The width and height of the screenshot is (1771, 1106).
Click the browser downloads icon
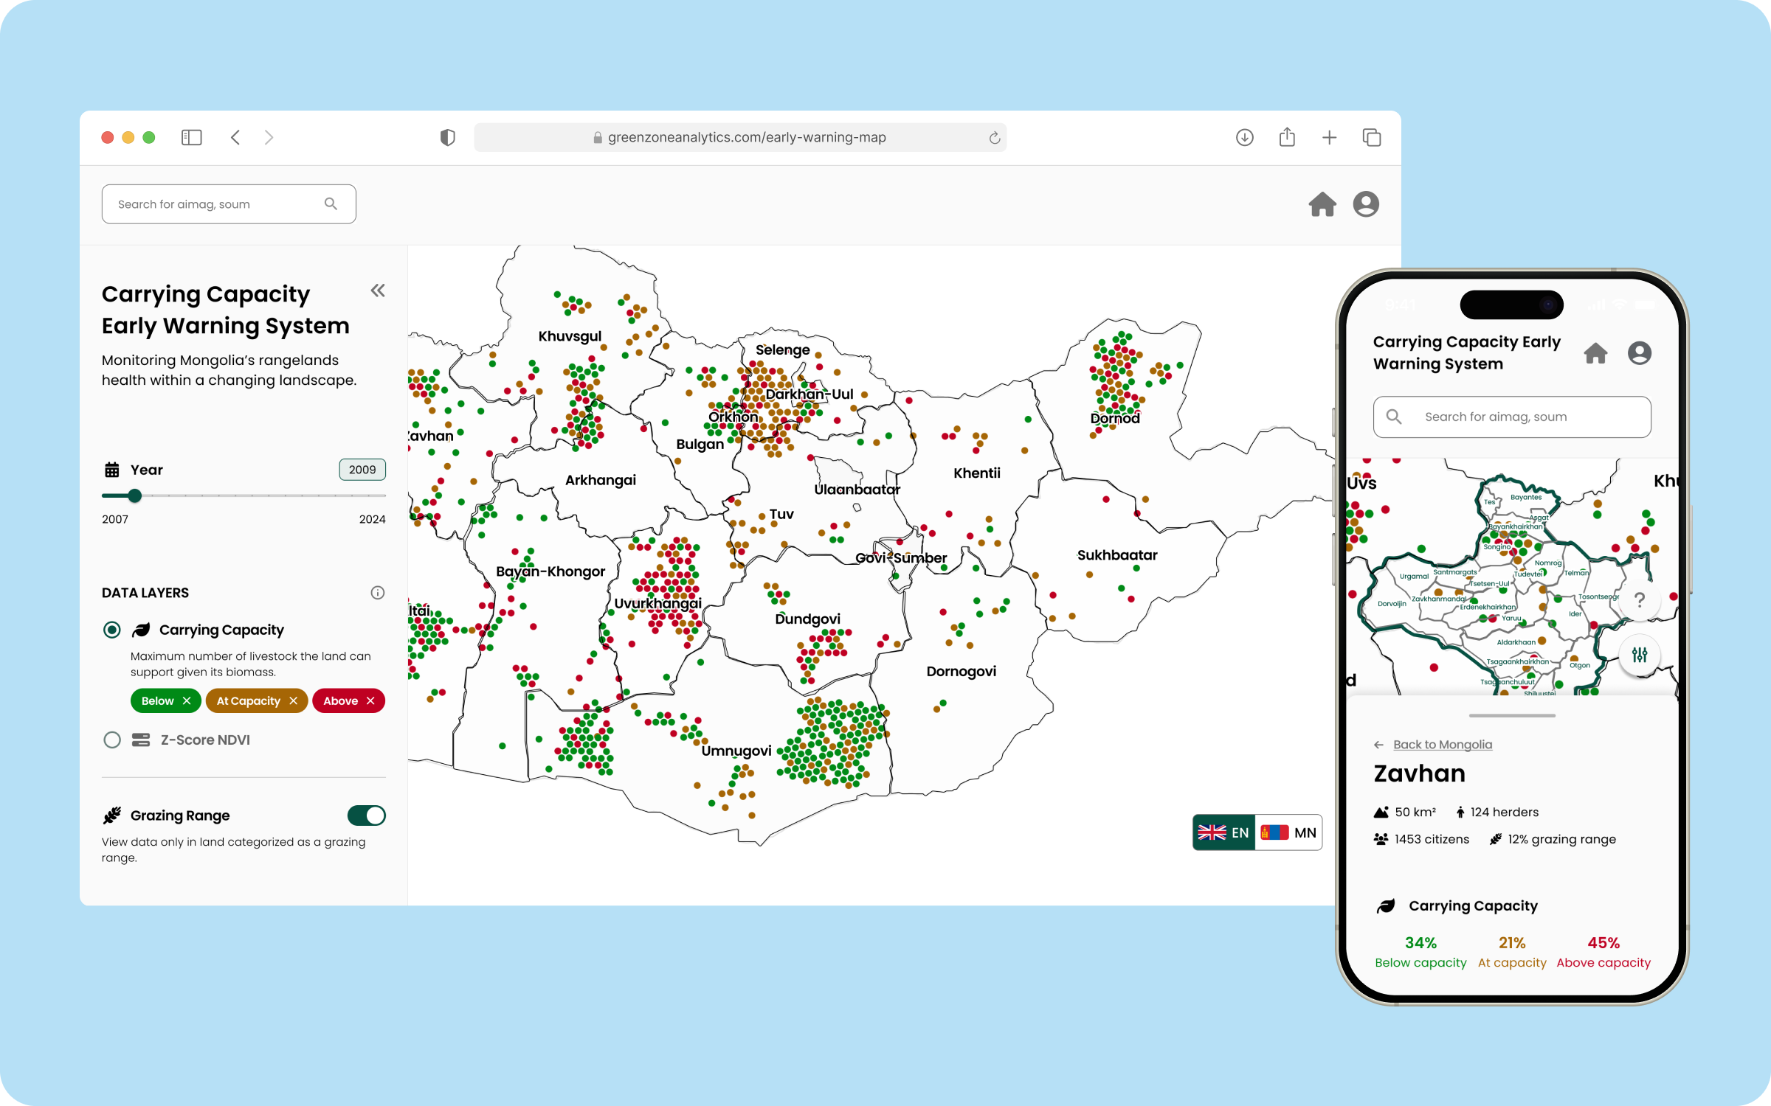coord(1244,137)
